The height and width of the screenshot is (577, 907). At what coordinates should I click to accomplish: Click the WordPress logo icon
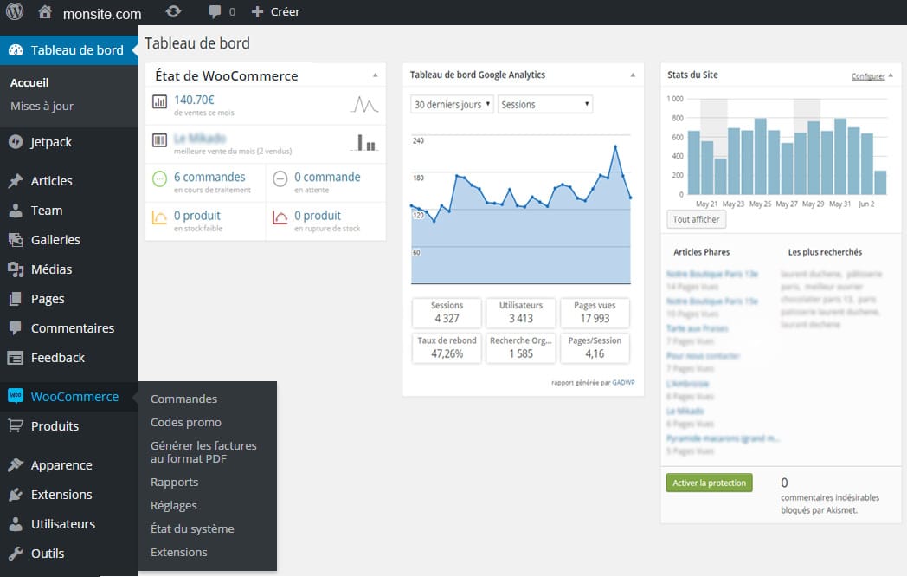(15, 11)
